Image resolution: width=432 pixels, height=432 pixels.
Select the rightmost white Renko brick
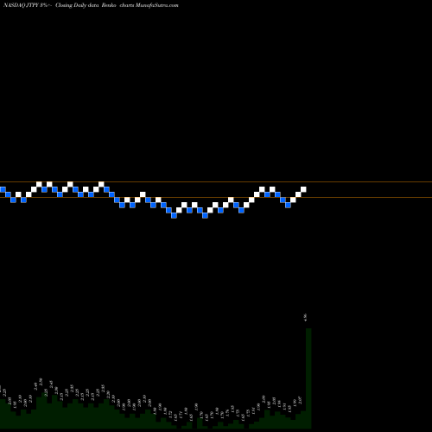(303, 189)
